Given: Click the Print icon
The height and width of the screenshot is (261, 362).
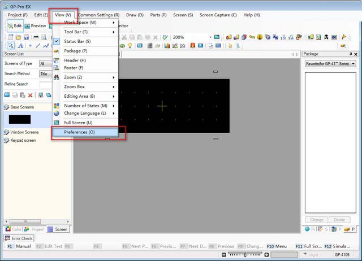Looking at the screenshot, I should tap(36, 37).
